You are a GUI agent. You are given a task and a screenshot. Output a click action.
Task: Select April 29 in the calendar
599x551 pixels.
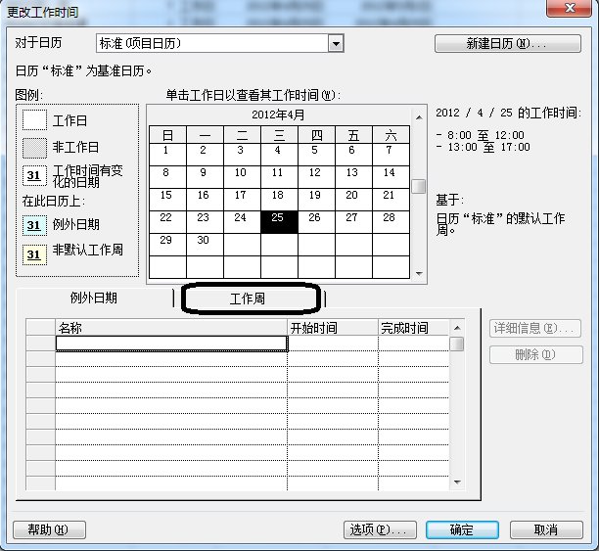[x=167, y=245]
